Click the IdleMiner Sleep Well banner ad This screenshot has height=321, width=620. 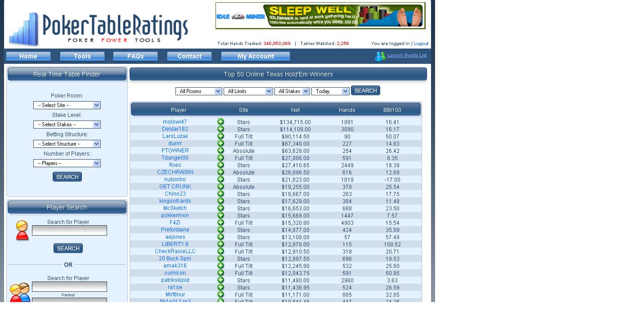[320, 16]
